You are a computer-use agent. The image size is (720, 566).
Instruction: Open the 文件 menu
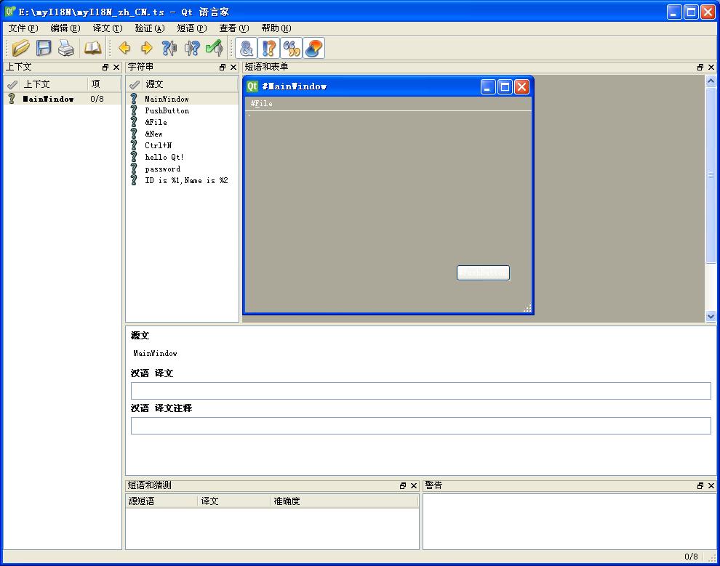(x=23, y=28)
